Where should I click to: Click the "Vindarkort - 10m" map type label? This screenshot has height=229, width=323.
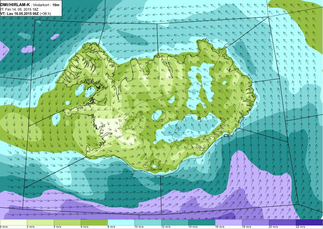tap(46, 5)
